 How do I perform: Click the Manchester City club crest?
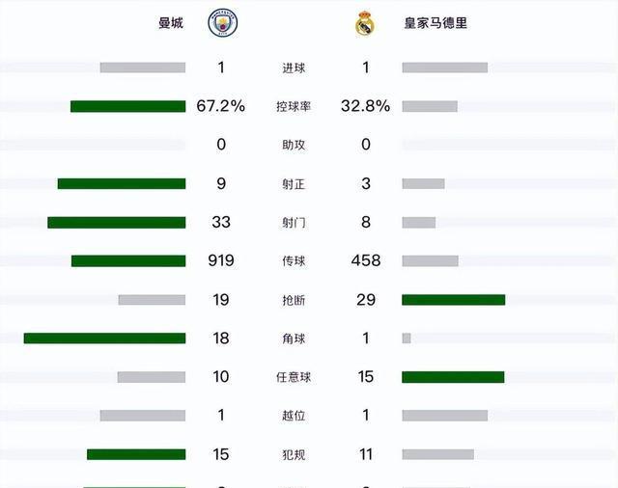pyautogui.click(x=222, y=23)
